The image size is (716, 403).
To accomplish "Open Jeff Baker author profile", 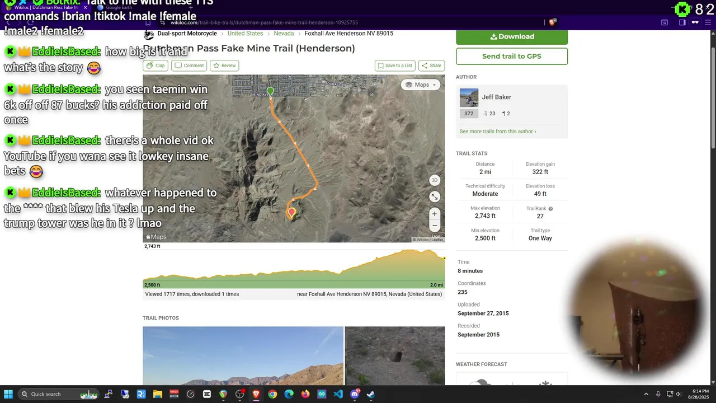I will tap(497, 97).
